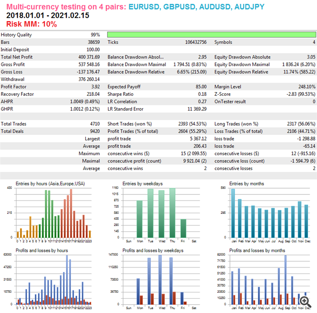Select Equity Drawdown Maximal '1 836.24 (6.20%)'

299,65
